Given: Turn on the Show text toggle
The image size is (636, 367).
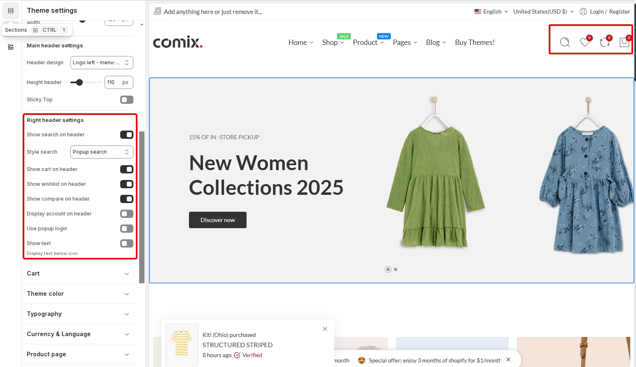Looking at the screenshot, I should (126, 243).
